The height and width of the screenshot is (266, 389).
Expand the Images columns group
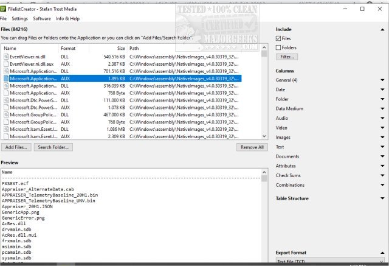pos(382,138)
